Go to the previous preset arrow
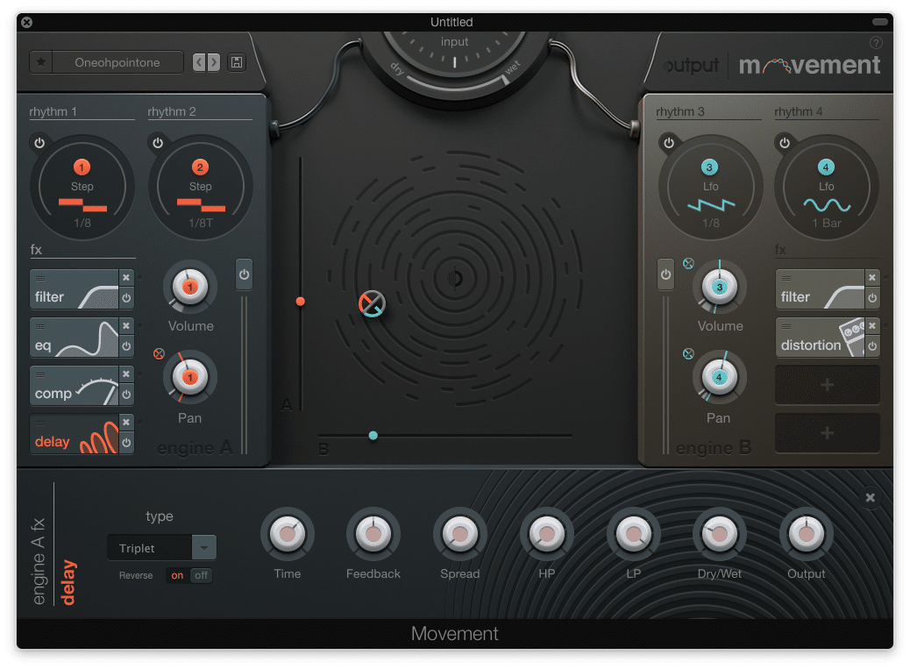Viewport: 910px width, 669px height. click(x=199, y=62)
